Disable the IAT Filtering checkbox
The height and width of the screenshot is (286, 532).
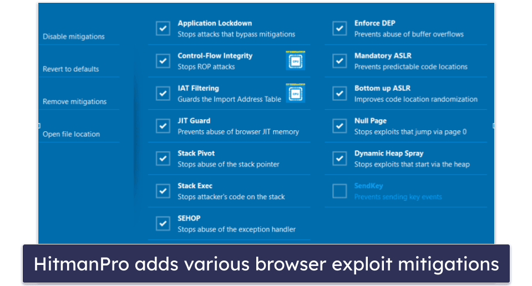(163, 94)
